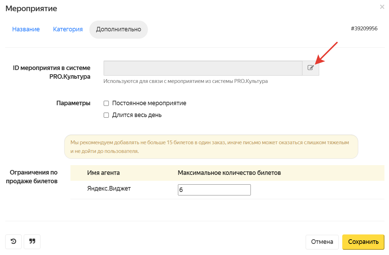Click the Максимальное количество билетов column header

(229, 173)
